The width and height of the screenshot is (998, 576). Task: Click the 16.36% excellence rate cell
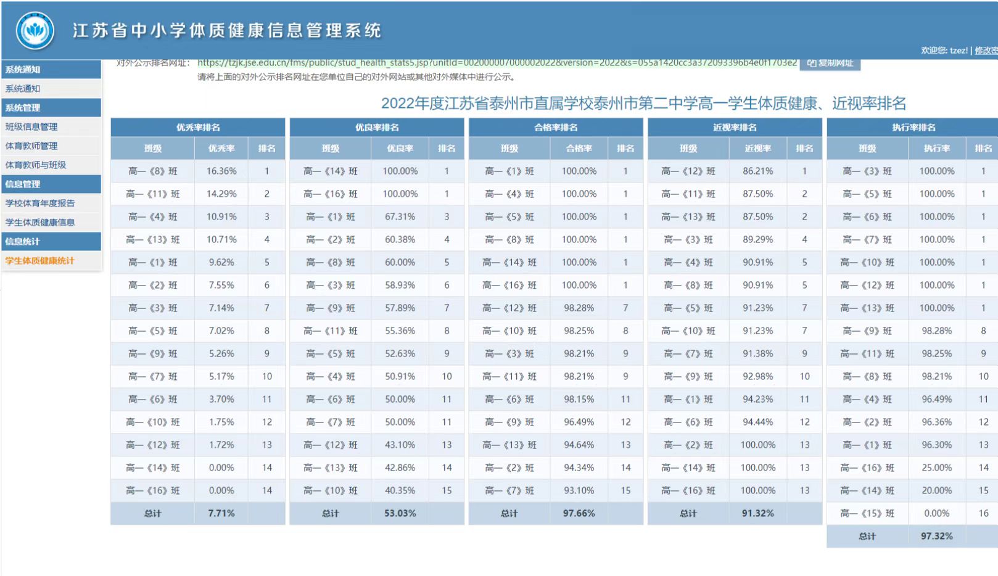[221, 171]
